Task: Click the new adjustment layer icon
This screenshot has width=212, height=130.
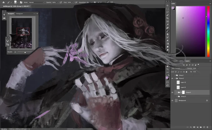Action: pos(197,127)
